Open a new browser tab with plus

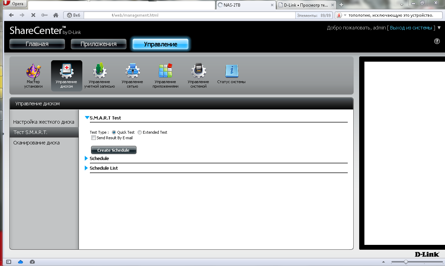[341, 5]
